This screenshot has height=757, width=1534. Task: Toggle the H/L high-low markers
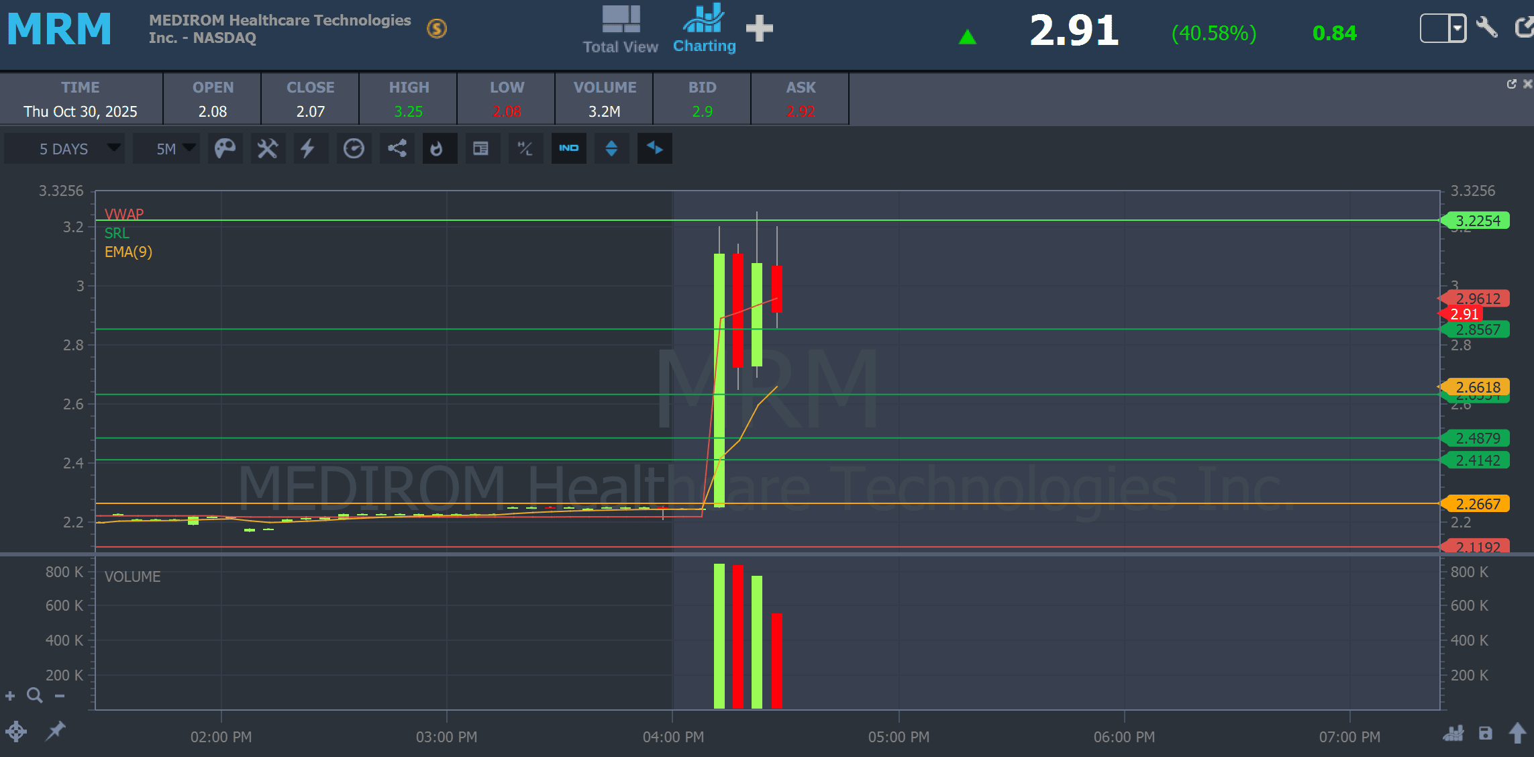coord(525,148)
